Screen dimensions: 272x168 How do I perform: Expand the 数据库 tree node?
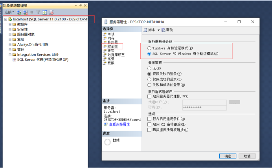[x=10, y=24]
